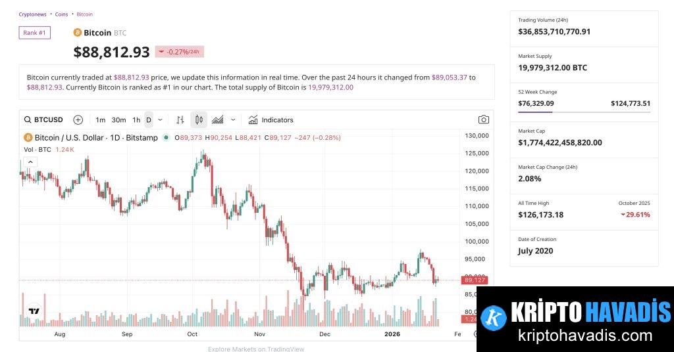Expand the chart style dropdown arrow

[233, 120]
